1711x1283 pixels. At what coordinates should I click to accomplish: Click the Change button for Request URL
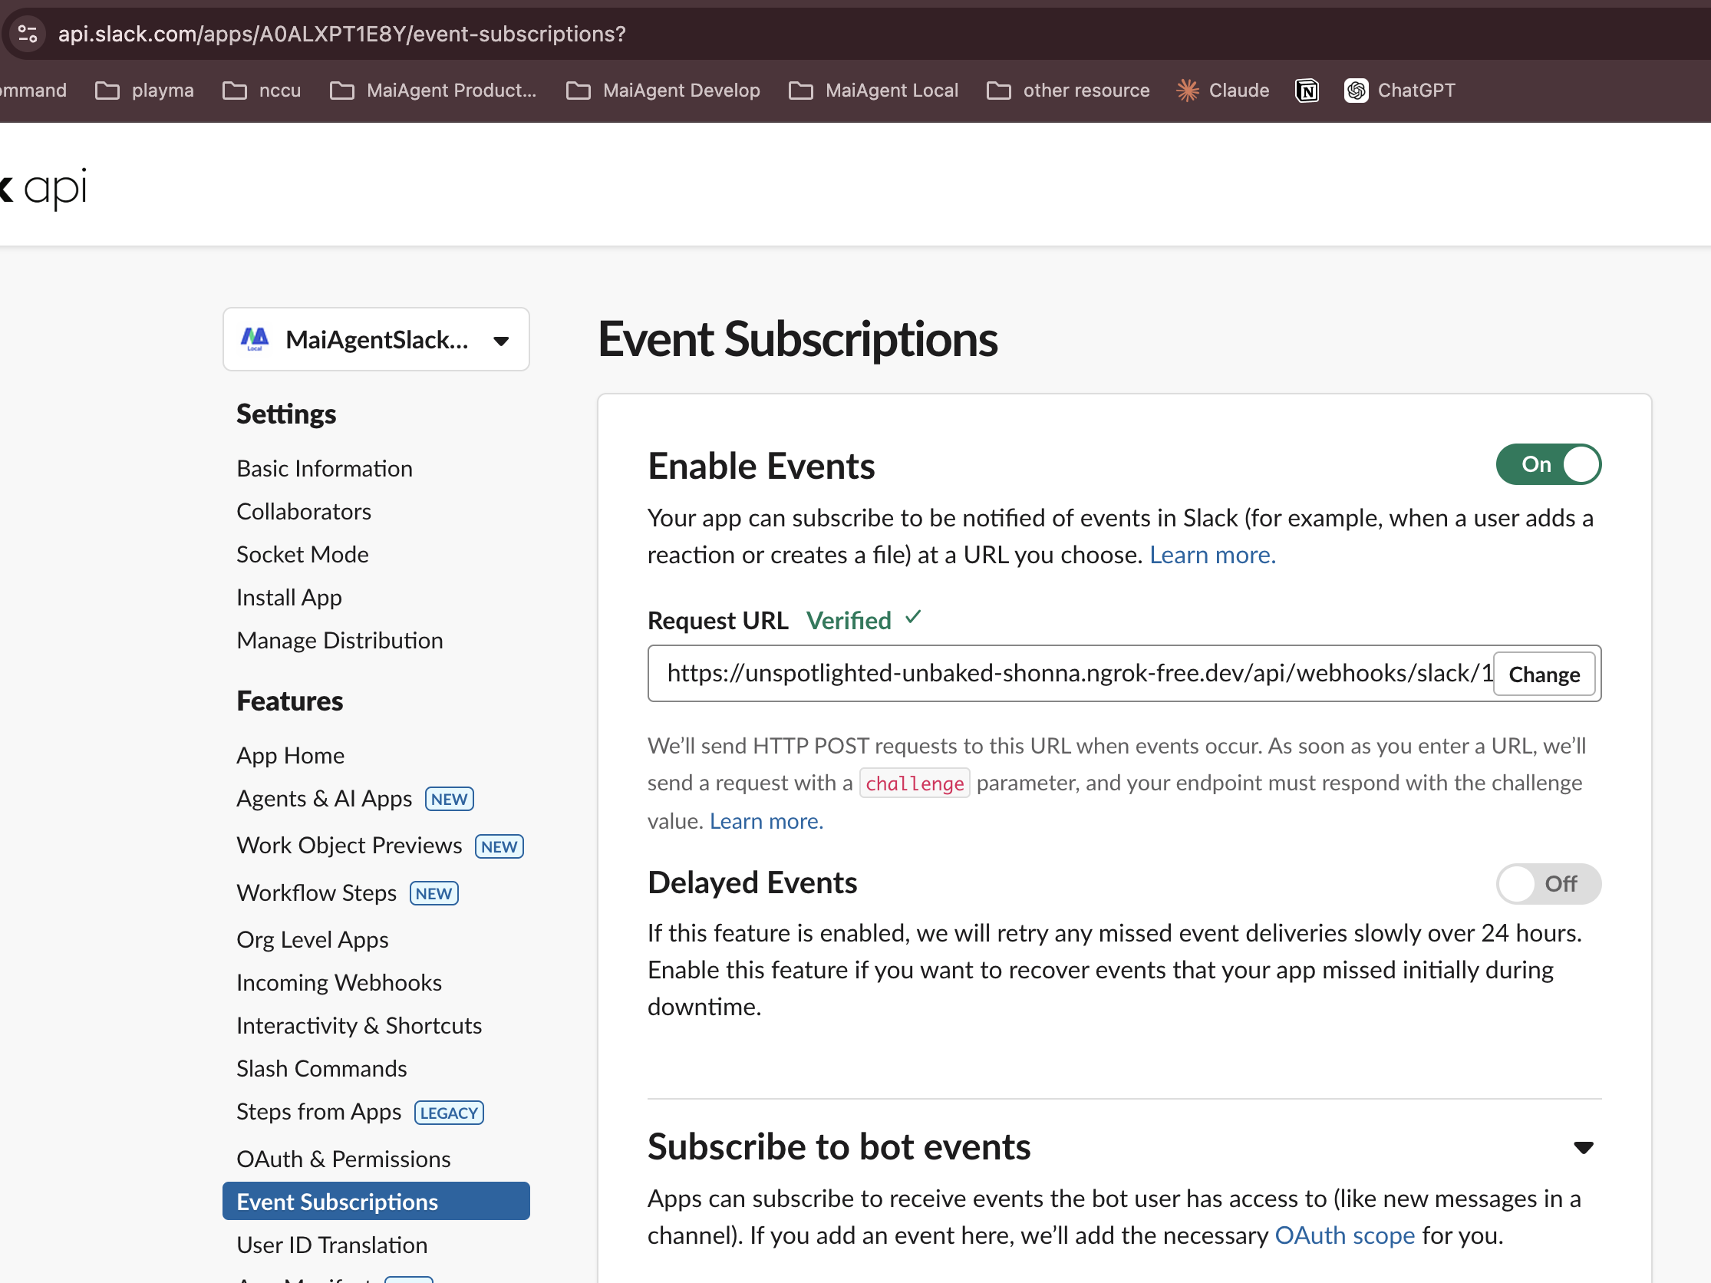point(1543,674)
